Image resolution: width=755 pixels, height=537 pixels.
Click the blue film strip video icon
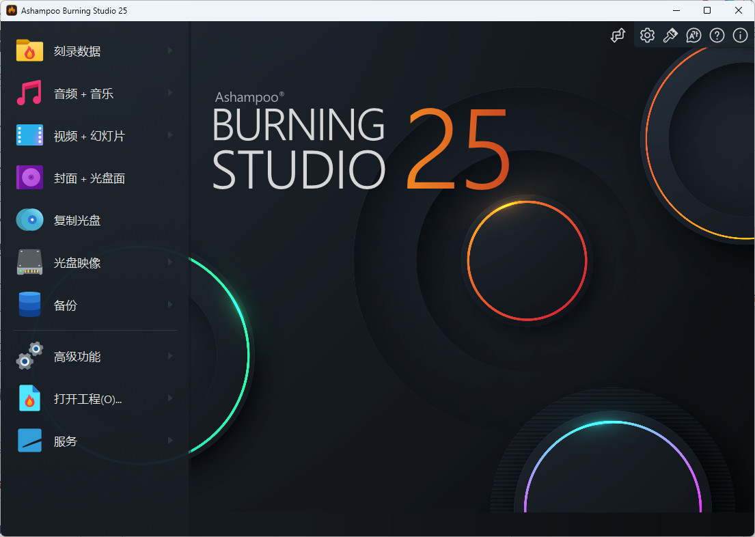29,135
